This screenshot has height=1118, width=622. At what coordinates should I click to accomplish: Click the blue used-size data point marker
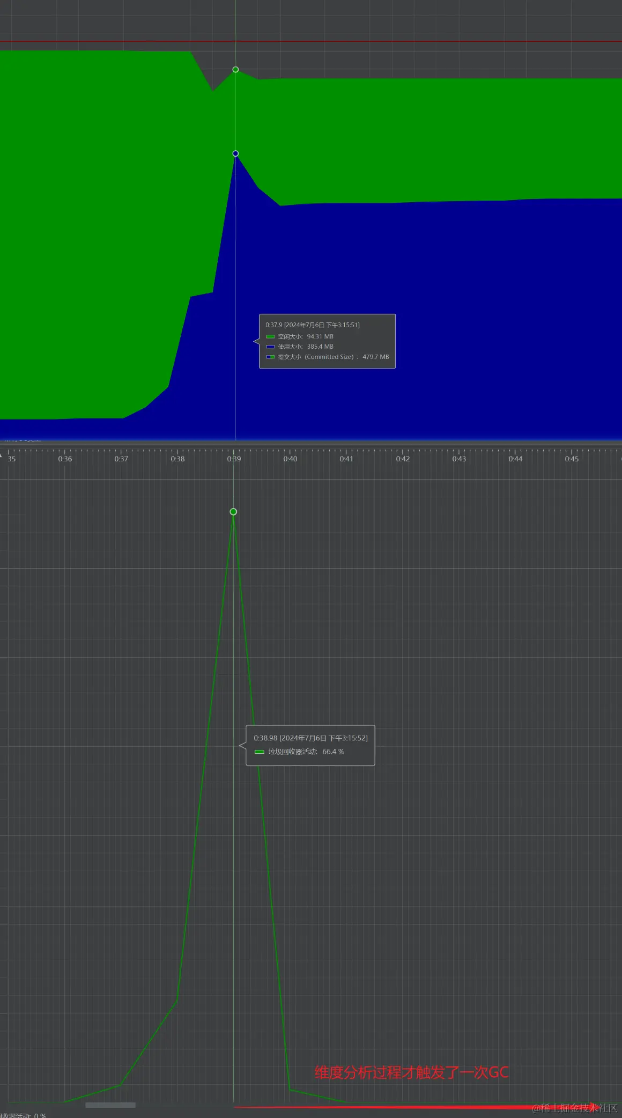coord(235,153)
